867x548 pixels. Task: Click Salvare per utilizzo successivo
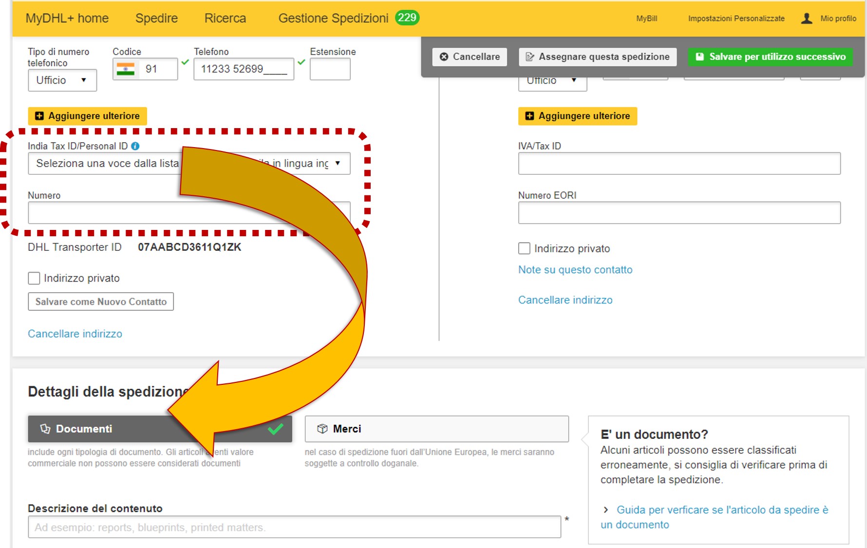(771, 57)
